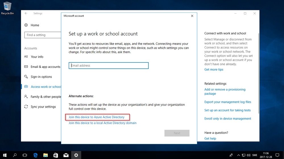Viewport: 284px width, 159px height.
Task: Click the network icon in system tray
Action: (244, 155)
